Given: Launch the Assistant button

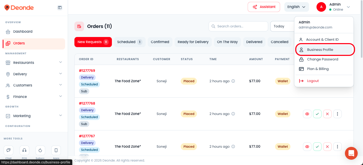Looking at the screenshot, I should point(264,7).
